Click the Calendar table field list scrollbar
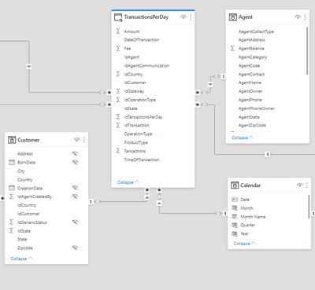Viewport: 315px width, 290px height. click(x=309, y=207)
